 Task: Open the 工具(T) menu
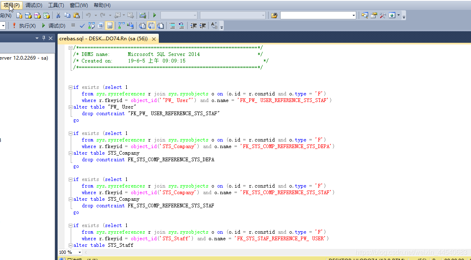tap(56, 5)
